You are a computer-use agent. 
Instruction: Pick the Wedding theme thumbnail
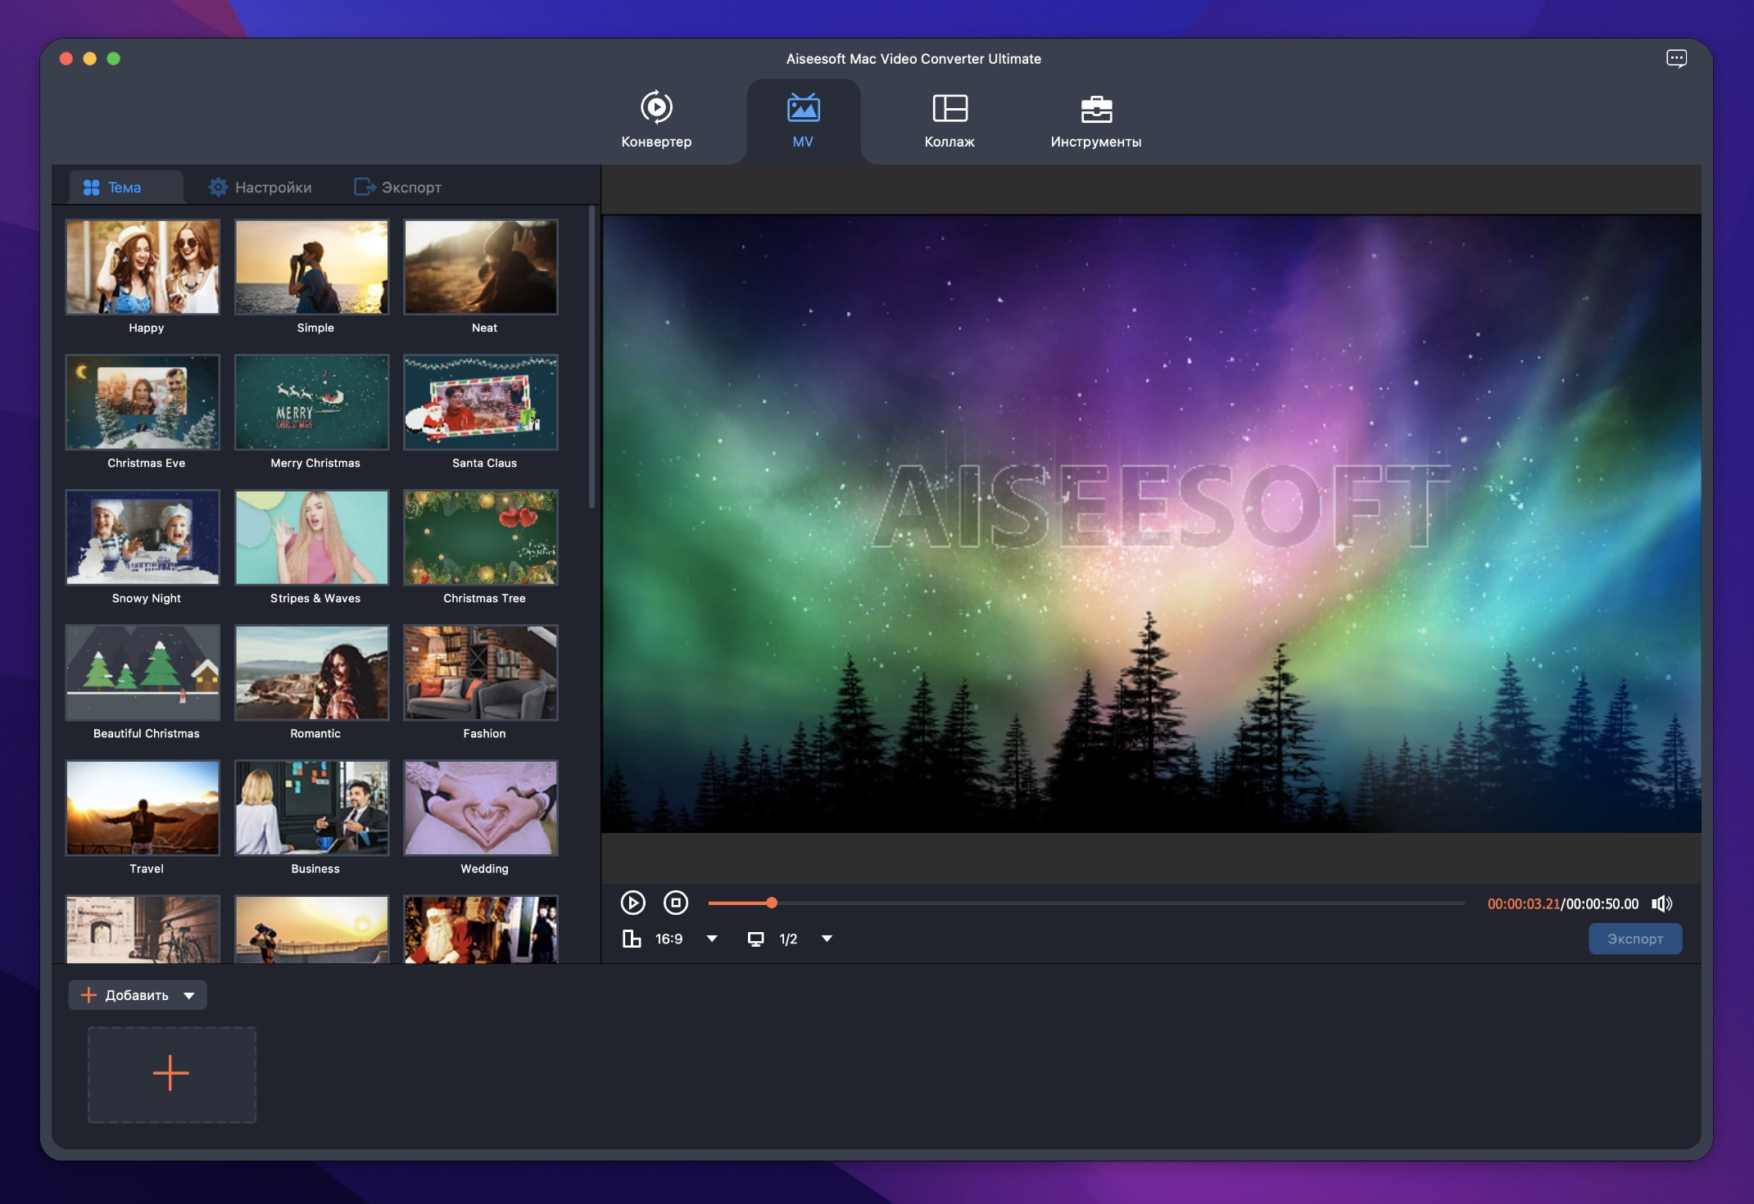click(x=481, y=808)
